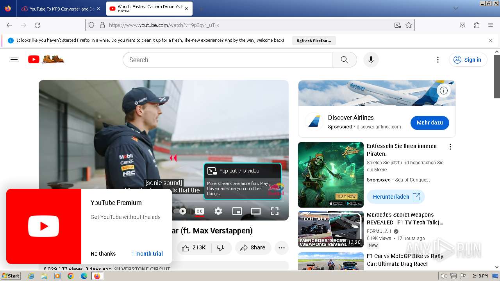Go back one page
This screenshot has height=281, width=500.
[x=9, y=25]
